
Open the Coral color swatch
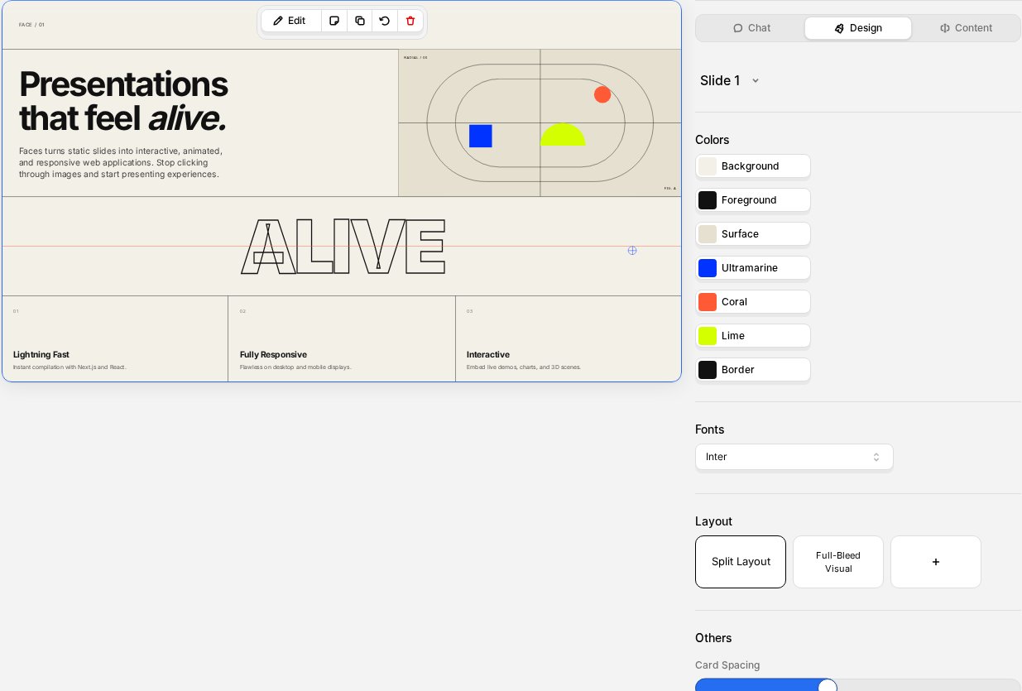coord(753,302)
